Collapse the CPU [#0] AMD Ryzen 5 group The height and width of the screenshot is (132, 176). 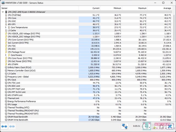[3, 12]
